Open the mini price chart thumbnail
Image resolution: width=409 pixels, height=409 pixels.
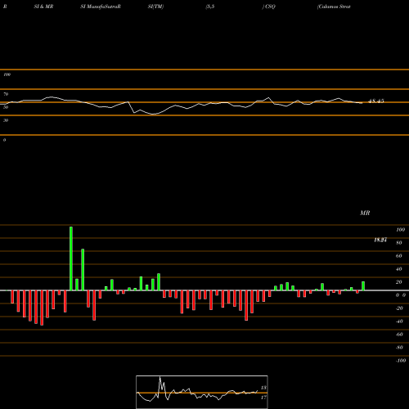coord(202,392)
